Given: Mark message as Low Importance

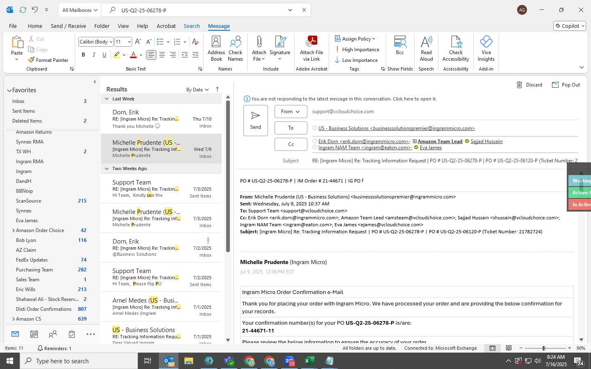Looking at the screenshot, I should click(x=356, y=60).
